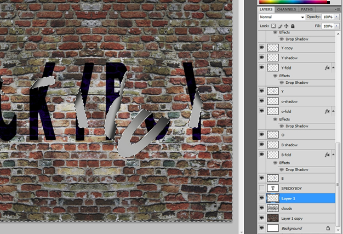The image size is (343, 234).
Task: Select the Background layer name
Action: [291, 229]
